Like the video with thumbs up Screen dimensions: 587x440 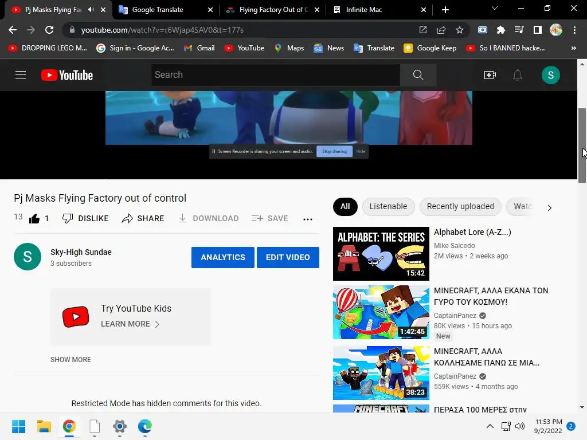(x=34, y=218)
